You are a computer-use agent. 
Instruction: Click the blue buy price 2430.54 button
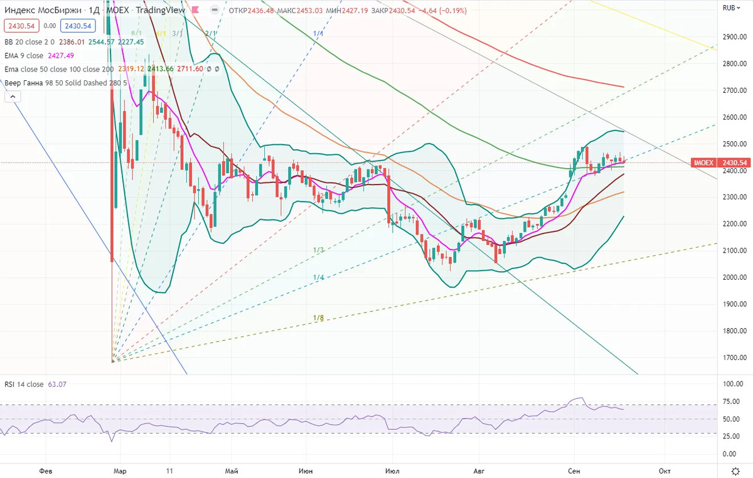(x=77, y=26)
